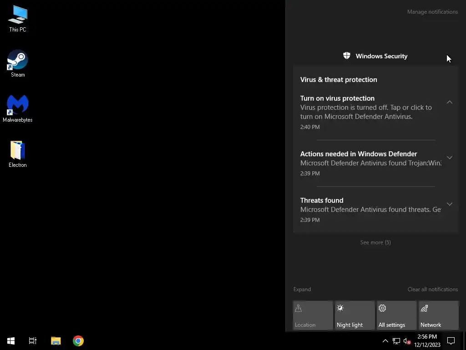Clear all notifications
Screen dimensions: 466x350
point(433,289)
